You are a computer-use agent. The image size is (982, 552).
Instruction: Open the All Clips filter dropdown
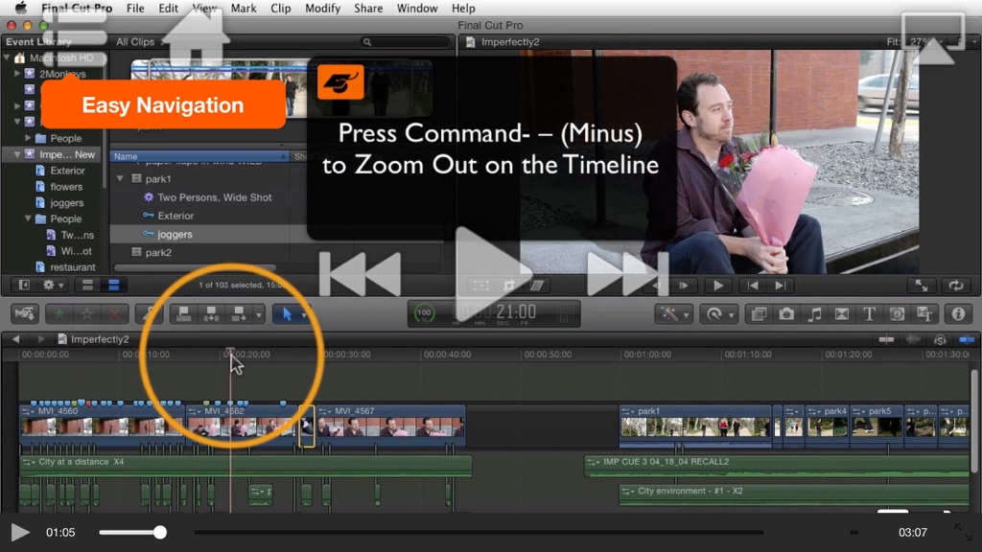coord(140,42)
